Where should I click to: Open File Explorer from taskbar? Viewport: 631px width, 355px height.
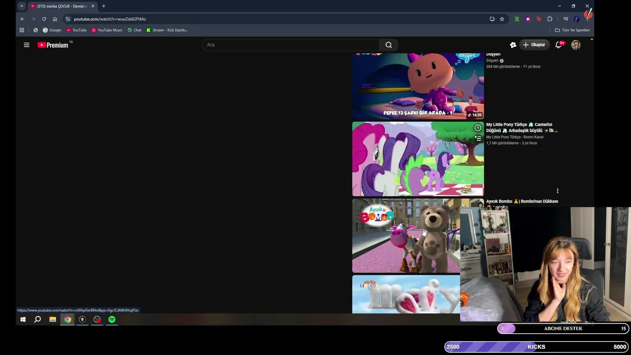click(52, 319)
